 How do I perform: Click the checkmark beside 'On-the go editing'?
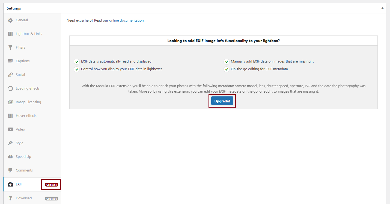point(227,69)
